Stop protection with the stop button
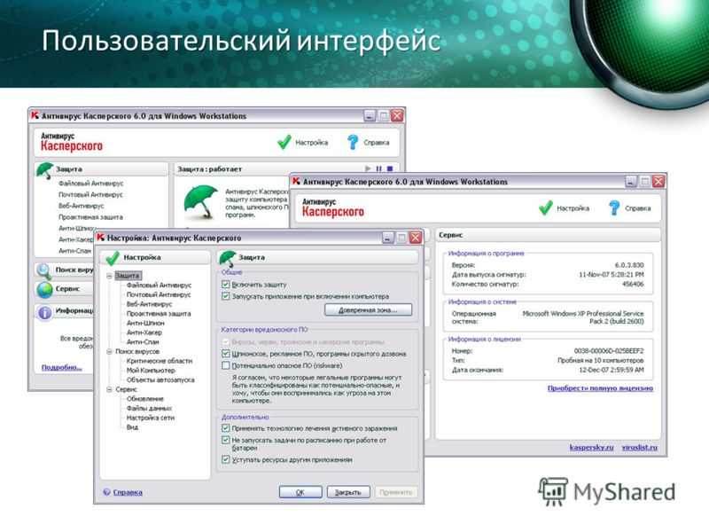This screenshot has height=532, width=709. tap(390, 168)
